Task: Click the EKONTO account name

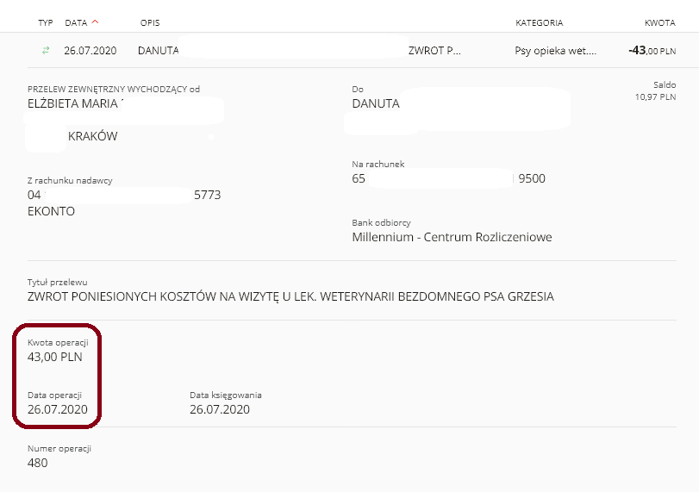Action: (51, 211)
